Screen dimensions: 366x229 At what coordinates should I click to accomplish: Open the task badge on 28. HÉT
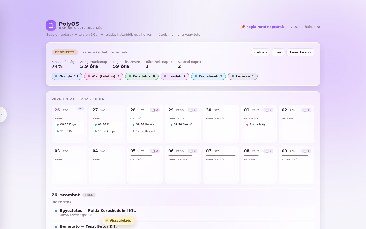[x=155, y=110]
